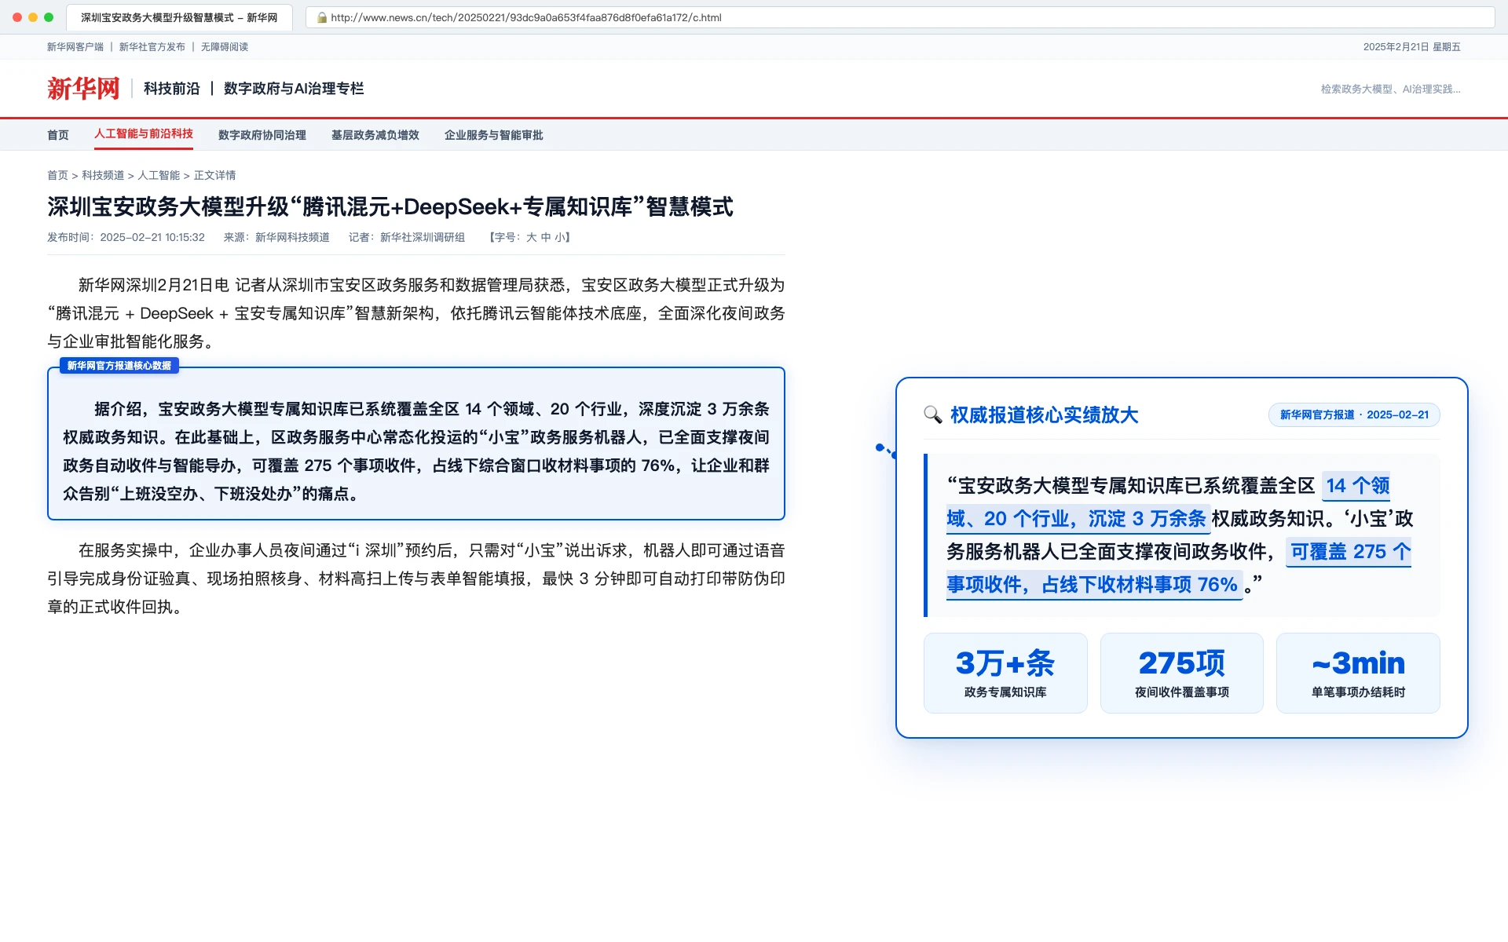Click the 数字政府与AI治理专栏 header link
1508x942 pixels.
(x=294, y=89)
